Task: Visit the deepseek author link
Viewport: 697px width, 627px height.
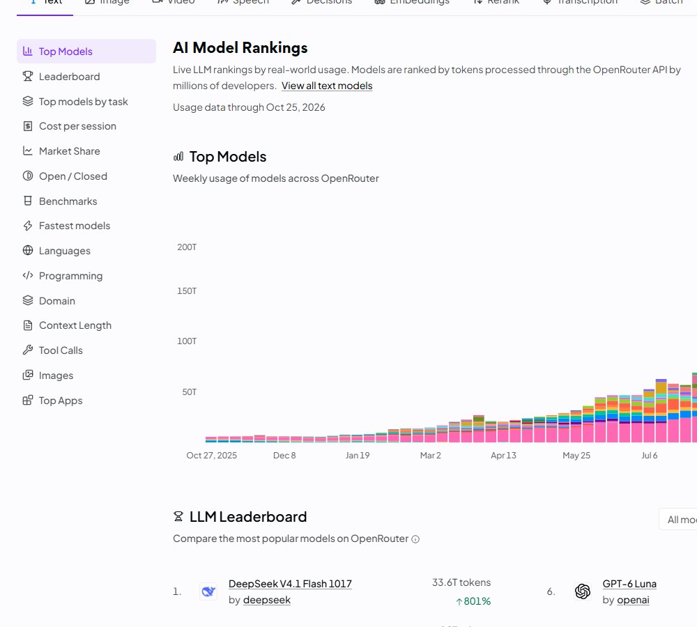Action: click(x=267, y=600)
